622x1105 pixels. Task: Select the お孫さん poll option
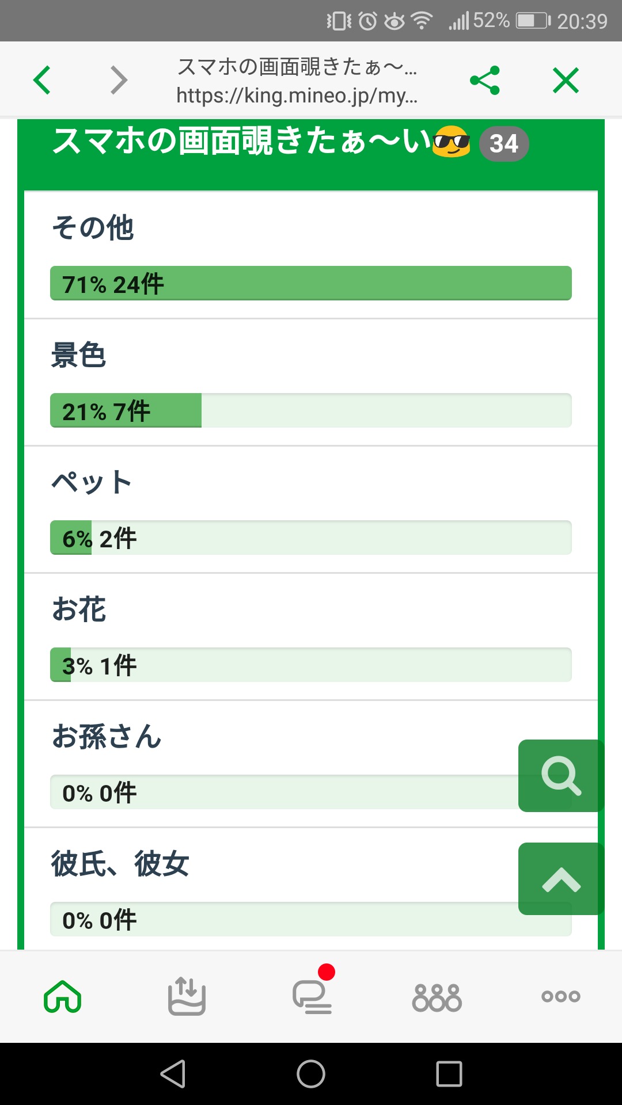(x=107, y=737)
